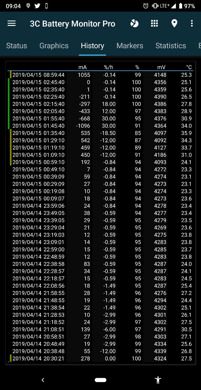Image resolution: width=201 pixels, height=390 pixels.
Task: Tap the alarm clock status icon
Action: pos(146,6)
